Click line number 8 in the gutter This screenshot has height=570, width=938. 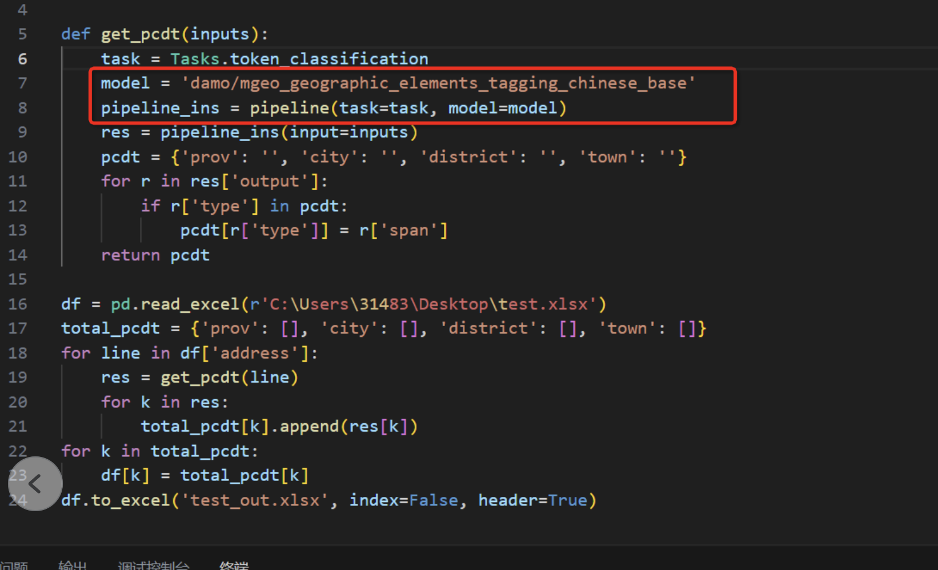click(x=22, y=108)
